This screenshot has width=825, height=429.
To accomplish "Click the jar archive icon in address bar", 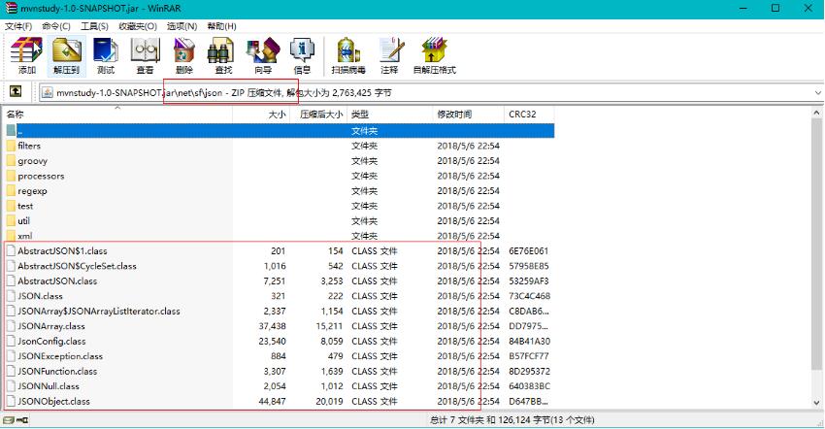I will (x=48, y=92).
